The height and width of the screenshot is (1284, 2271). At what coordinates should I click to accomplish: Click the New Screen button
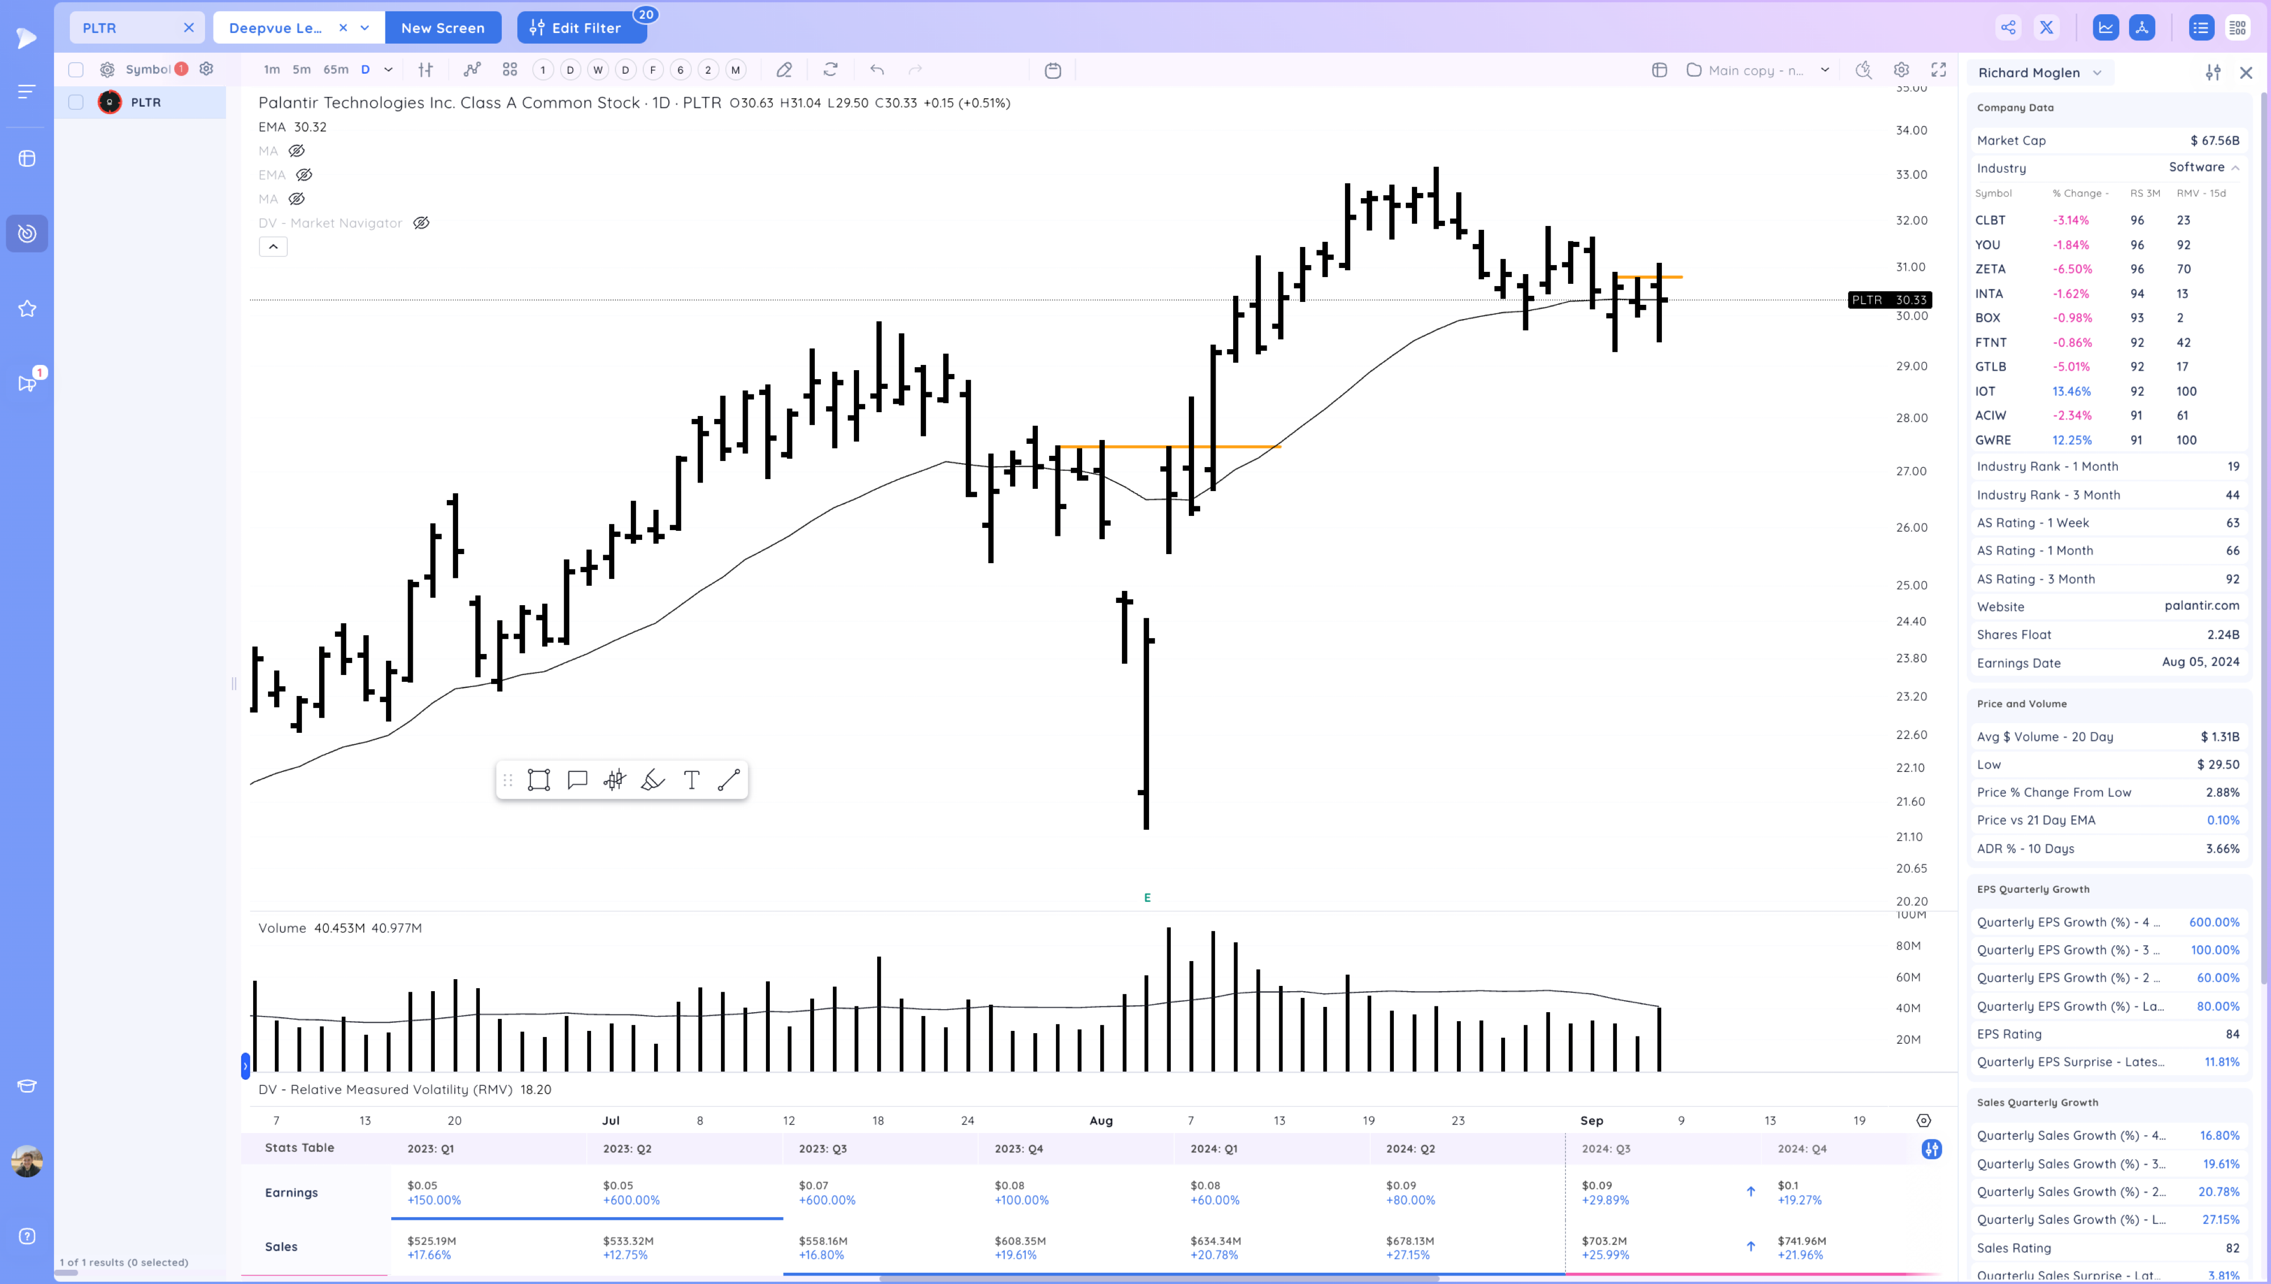click(x=443, y=28)
